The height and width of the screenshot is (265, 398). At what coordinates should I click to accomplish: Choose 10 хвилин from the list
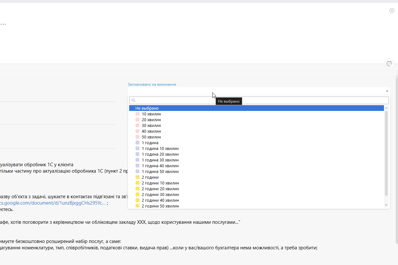point(256,114)
